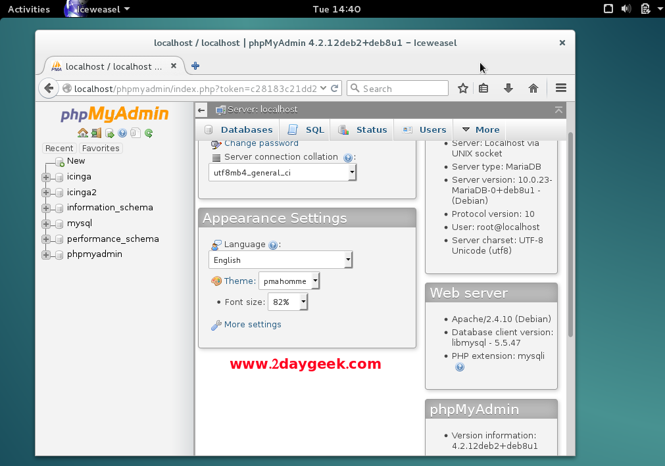This screenshot has height=466, width=665.
Task: Click New in the database tree
Action: pos(76,161)
